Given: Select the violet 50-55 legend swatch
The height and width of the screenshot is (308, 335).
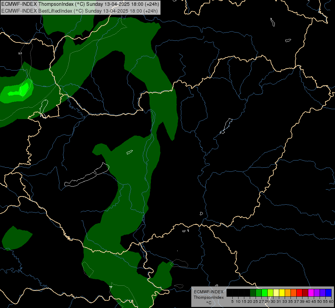Looking at the screenshot, I should 323,293.
